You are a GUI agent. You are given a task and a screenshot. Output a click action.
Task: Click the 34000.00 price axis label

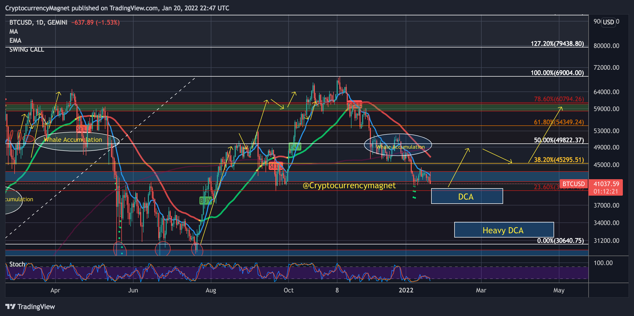point(606,223)
